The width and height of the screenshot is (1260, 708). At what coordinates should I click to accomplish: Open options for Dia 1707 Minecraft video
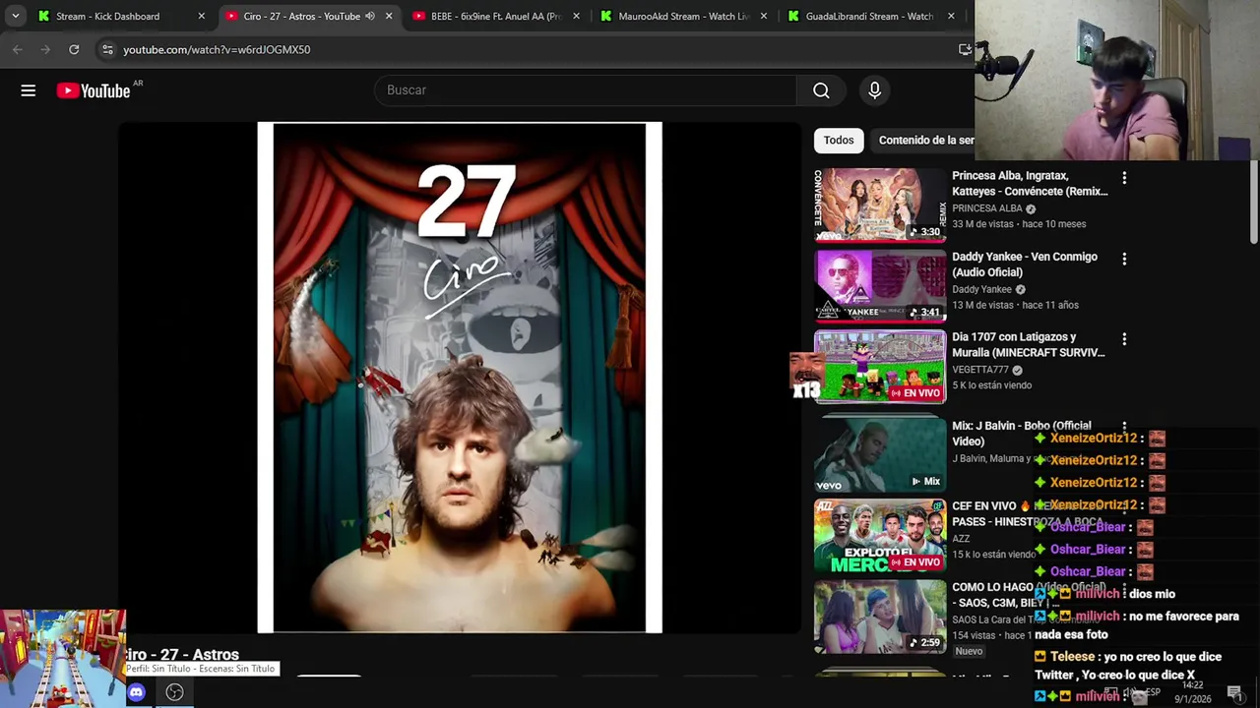[1124, 339]
